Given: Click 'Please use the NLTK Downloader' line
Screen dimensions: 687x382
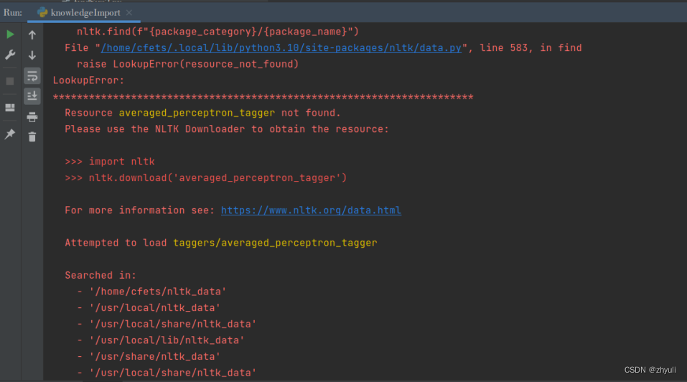Looking at the screenshot, I should 227,129.
